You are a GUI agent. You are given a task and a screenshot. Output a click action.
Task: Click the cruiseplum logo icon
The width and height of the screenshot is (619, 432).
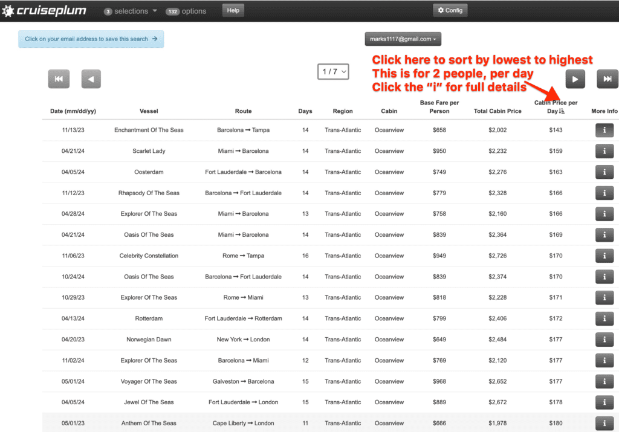pyautogui.click(x=10, y=10)
